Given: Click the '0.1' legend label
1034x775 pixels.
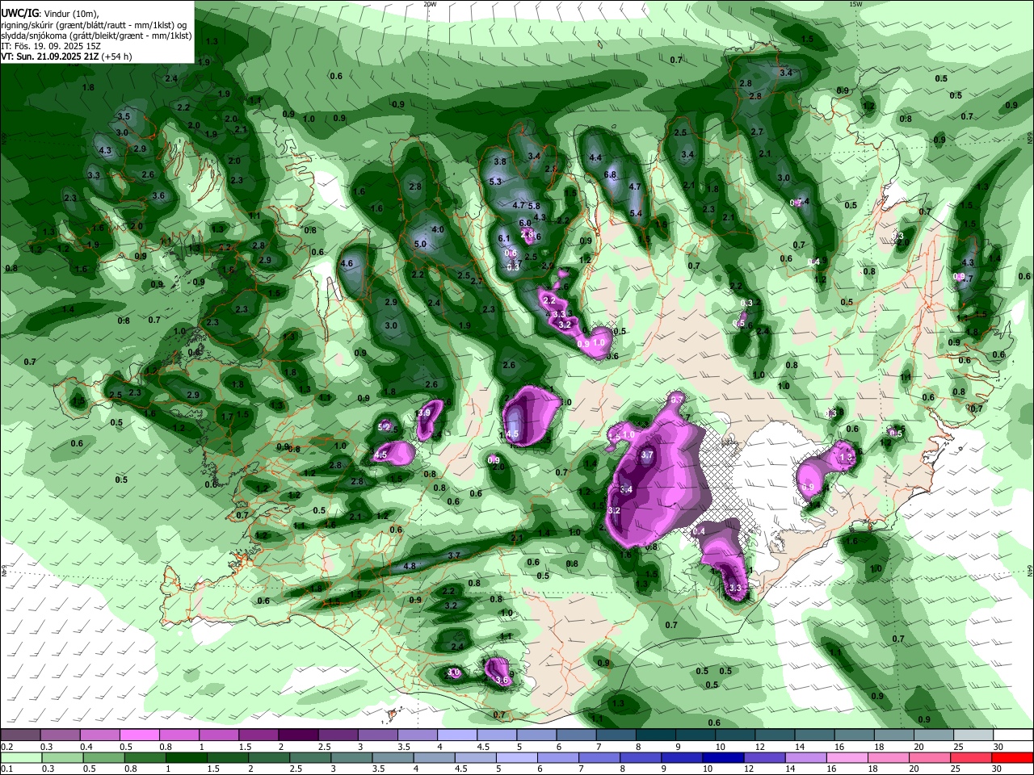Looking at the screenshot, I should [6, 769].
